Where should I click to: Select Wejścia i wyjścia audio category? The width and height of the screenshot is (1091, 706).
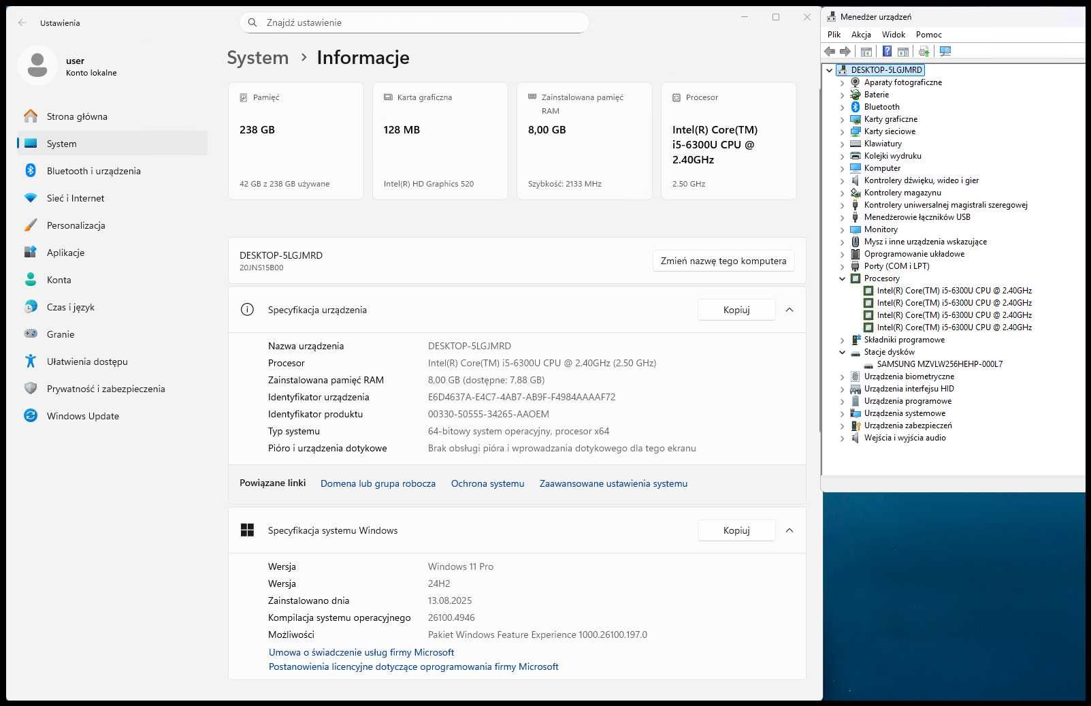point(905,438)
